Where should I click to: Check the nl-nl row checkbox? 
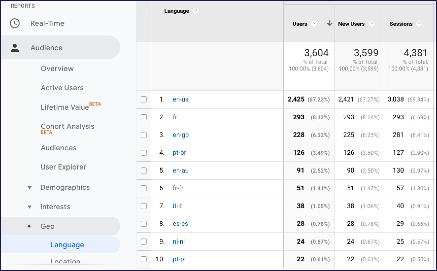144,242
